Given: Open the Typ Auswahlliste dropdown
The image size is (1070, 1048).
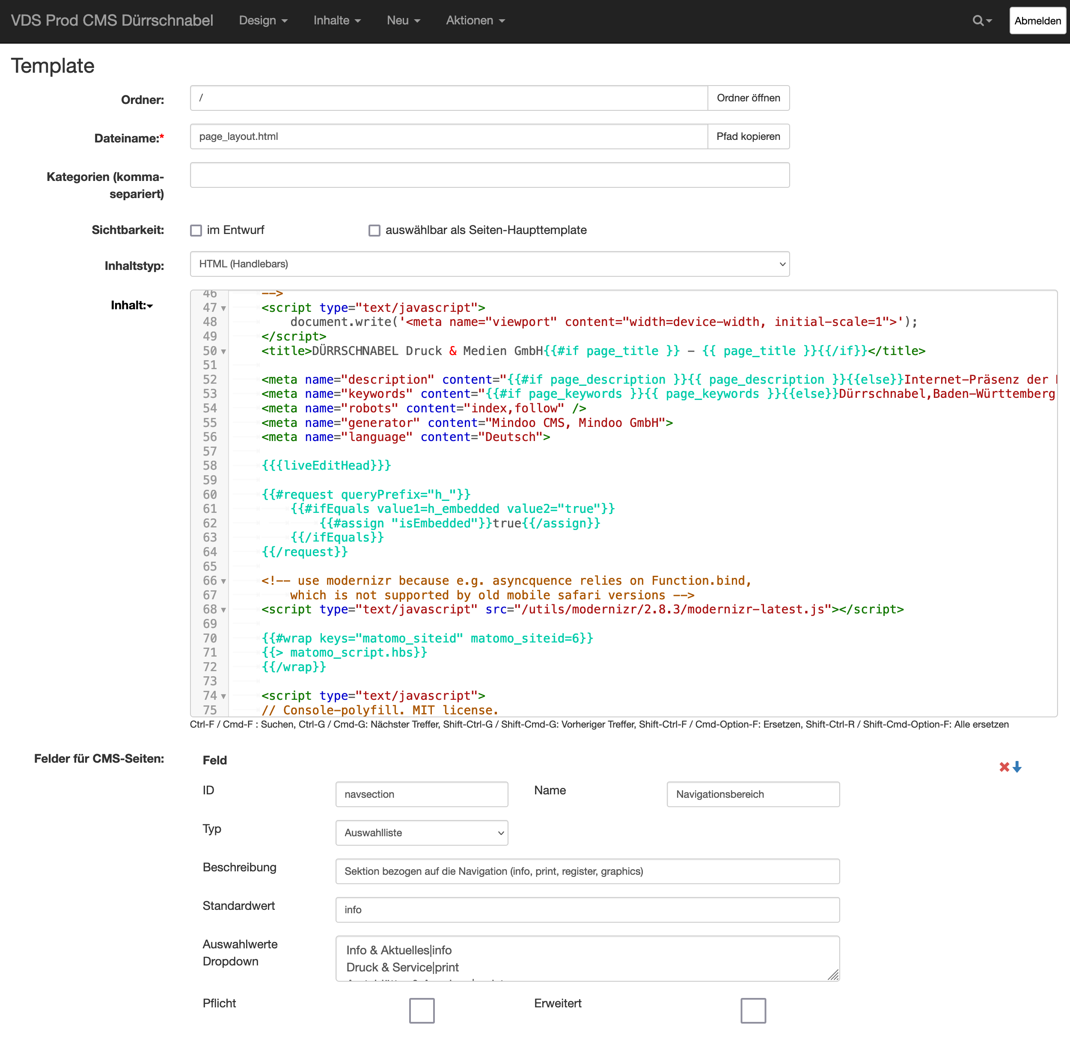Looking at the screenshot, I should [x=422, y=833].
